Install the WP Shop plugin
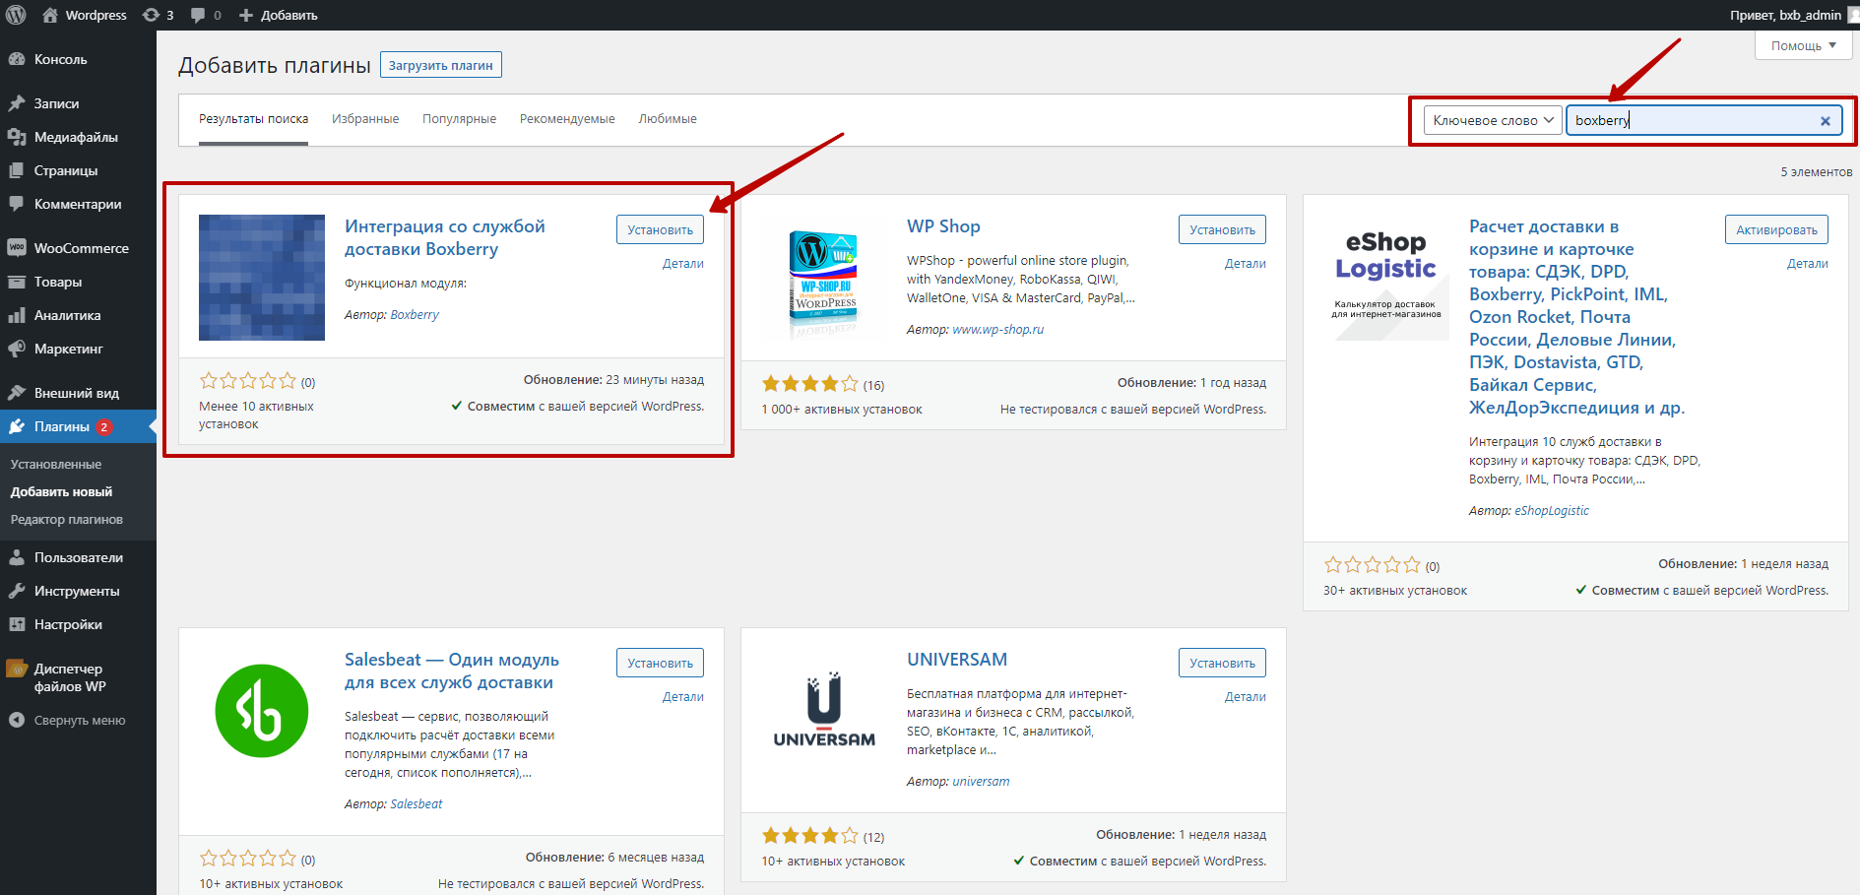The width and height of the screenshot is (1860, 895). pos(1222,229)
